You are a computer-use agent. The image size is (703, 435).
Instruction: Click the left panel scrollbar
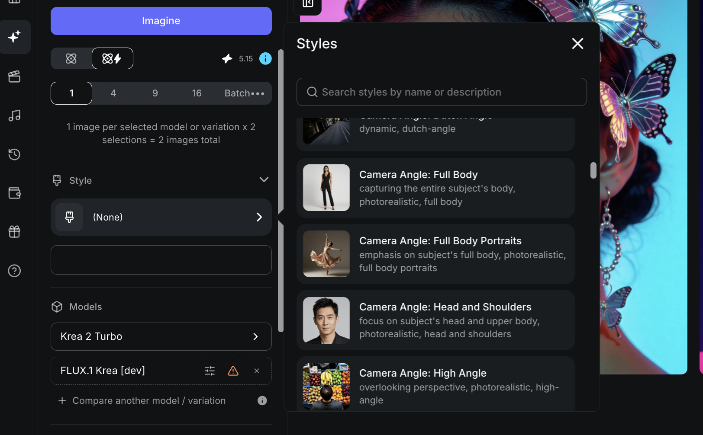click(281, 190)
